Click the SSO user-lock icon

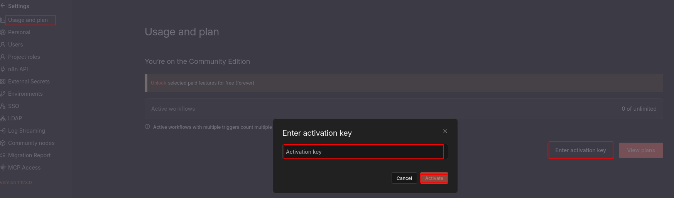pyautogui.click(x=3, y=106)
